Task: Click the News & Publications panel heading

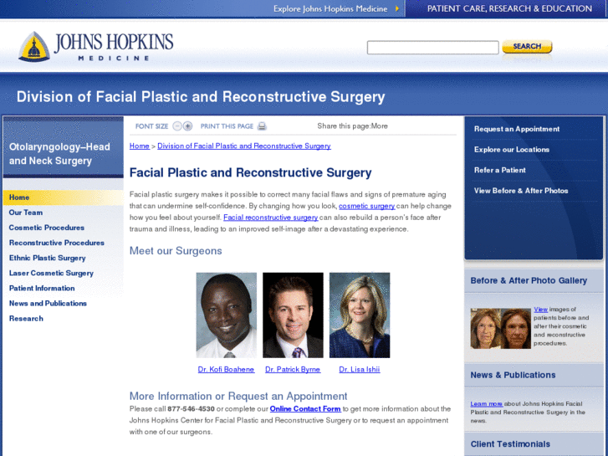Action: (x=513, y=375)
